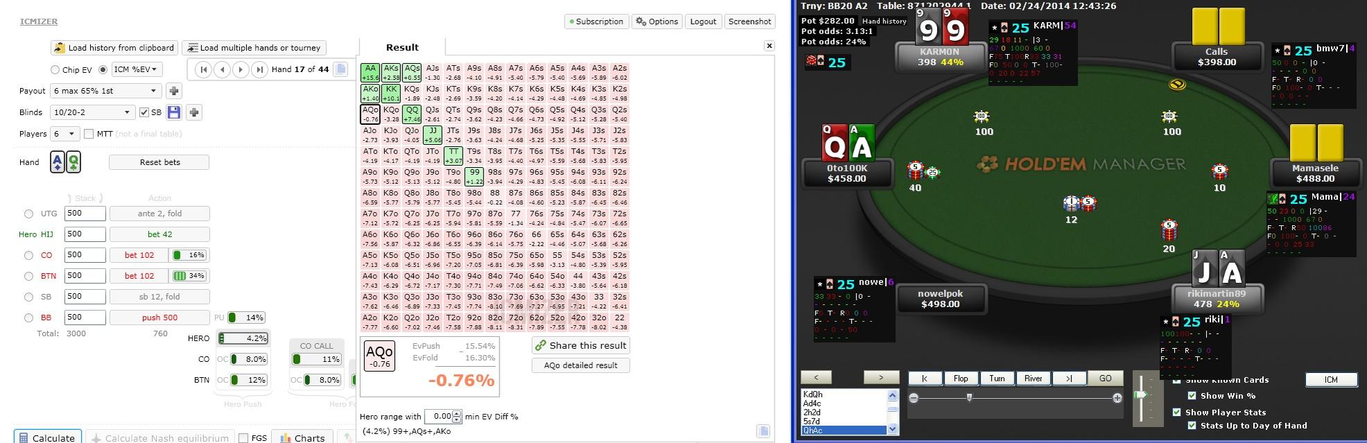The height and width of the screenshot is (443, 1367).
Task: Add a new blinds level with the plus icon
Action: (x=194, y=112)
